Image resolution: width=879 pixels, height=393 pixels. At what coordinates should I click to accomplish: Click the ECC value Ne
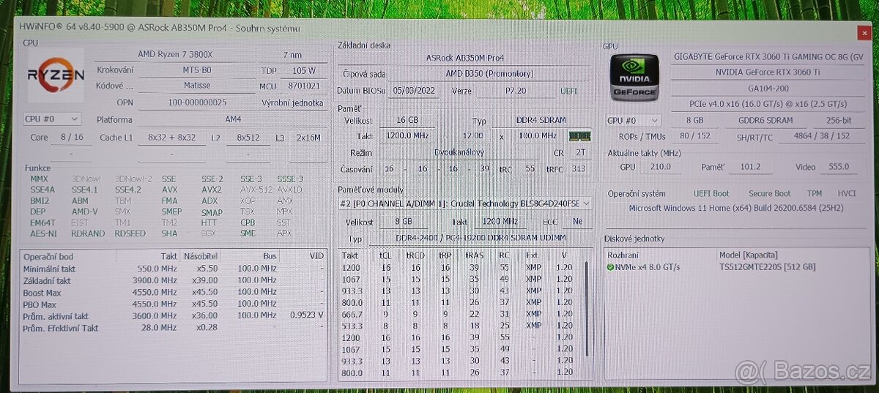578,222
